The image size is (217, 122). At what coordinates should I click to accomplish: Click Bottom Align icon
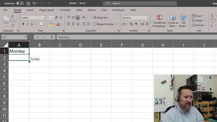pyautogui.click(x=78, y=18)
